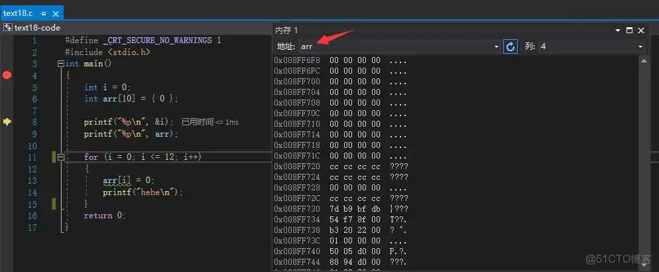Click the pin icon on text18.c tab

[43, 13]
